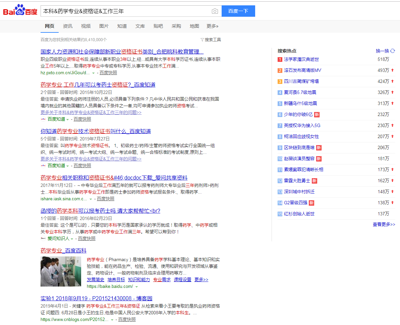Click rank number 1 badge in hot searches
This screenshot has width=400, height=325.
280,60
